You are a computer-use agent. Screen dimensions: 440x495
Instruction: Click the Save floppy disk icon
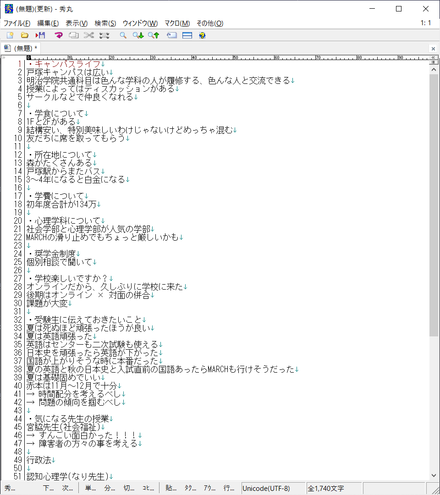click(x=40, y=35)
